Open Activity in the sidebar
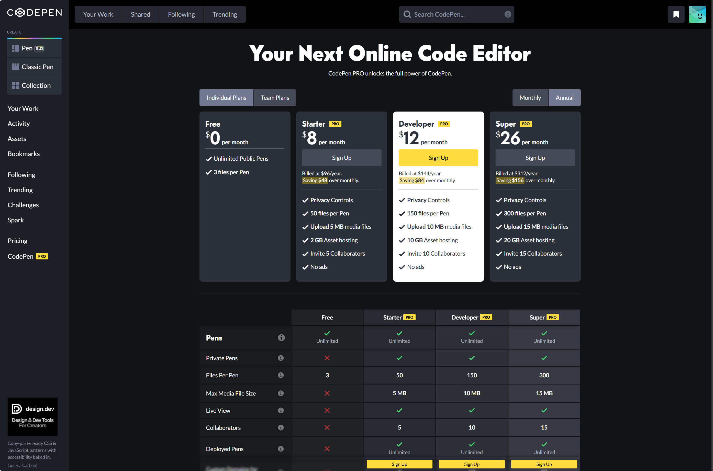713x471 pixels. pyautogui.click(x=19, y=124)
